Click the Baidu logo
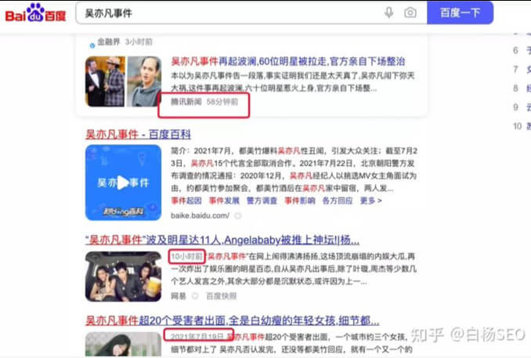Viewport: 531px width, 358px height. pos(35,13)
